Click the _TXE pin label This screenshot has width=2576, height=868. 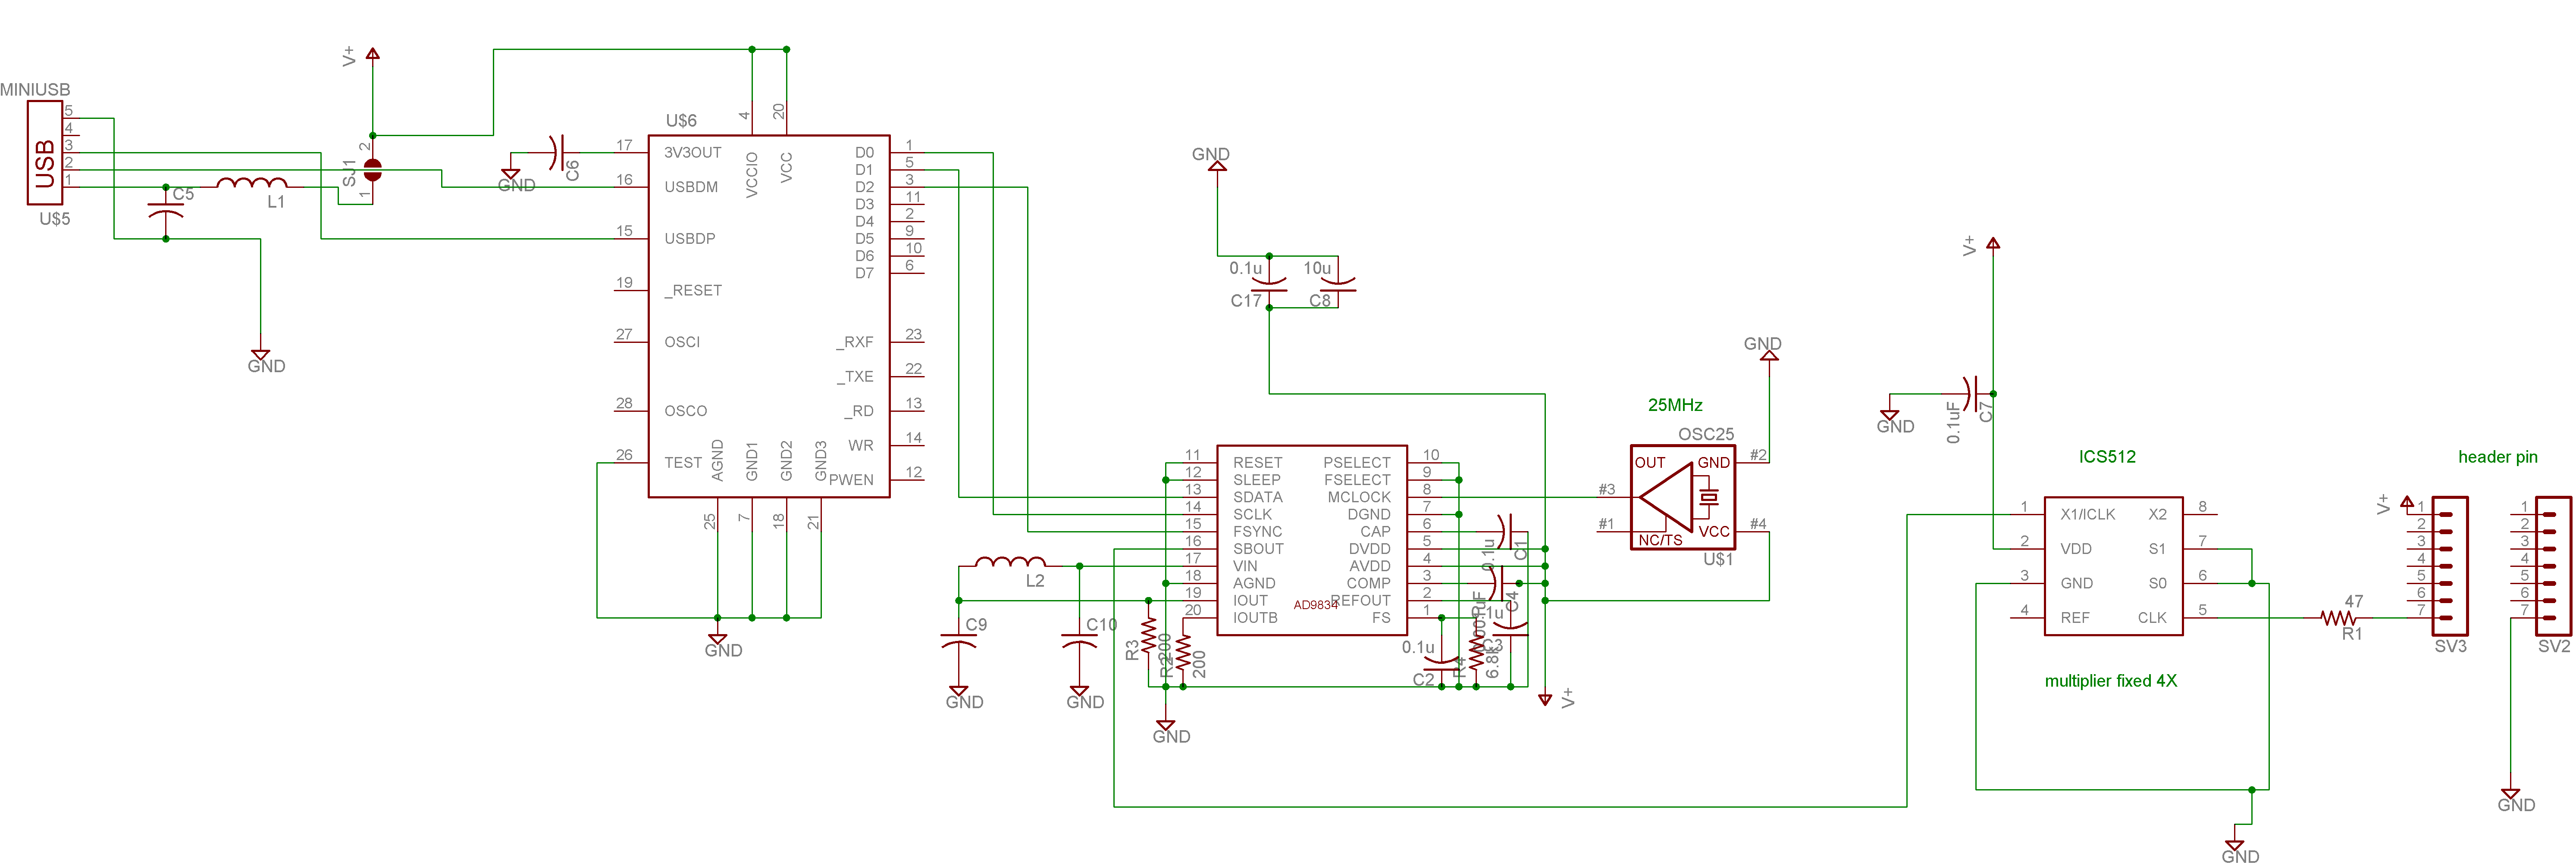(855, 376)
